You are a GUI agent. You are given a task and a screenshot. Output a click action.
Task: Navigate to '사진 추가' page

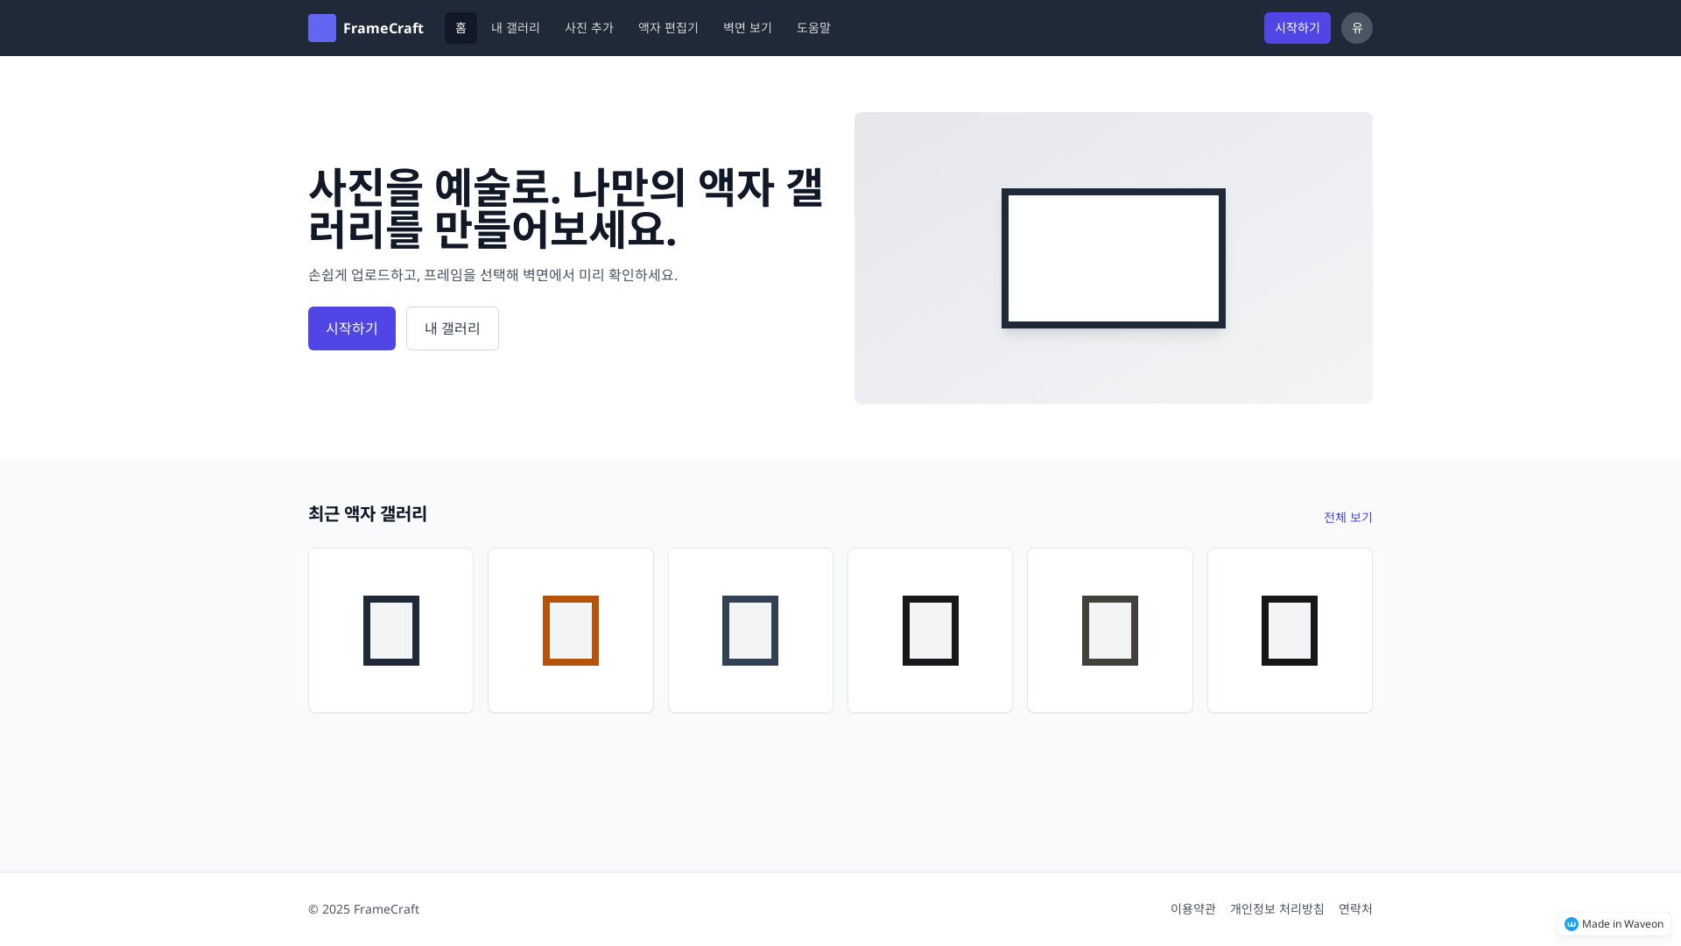click(x=589, y=27)
